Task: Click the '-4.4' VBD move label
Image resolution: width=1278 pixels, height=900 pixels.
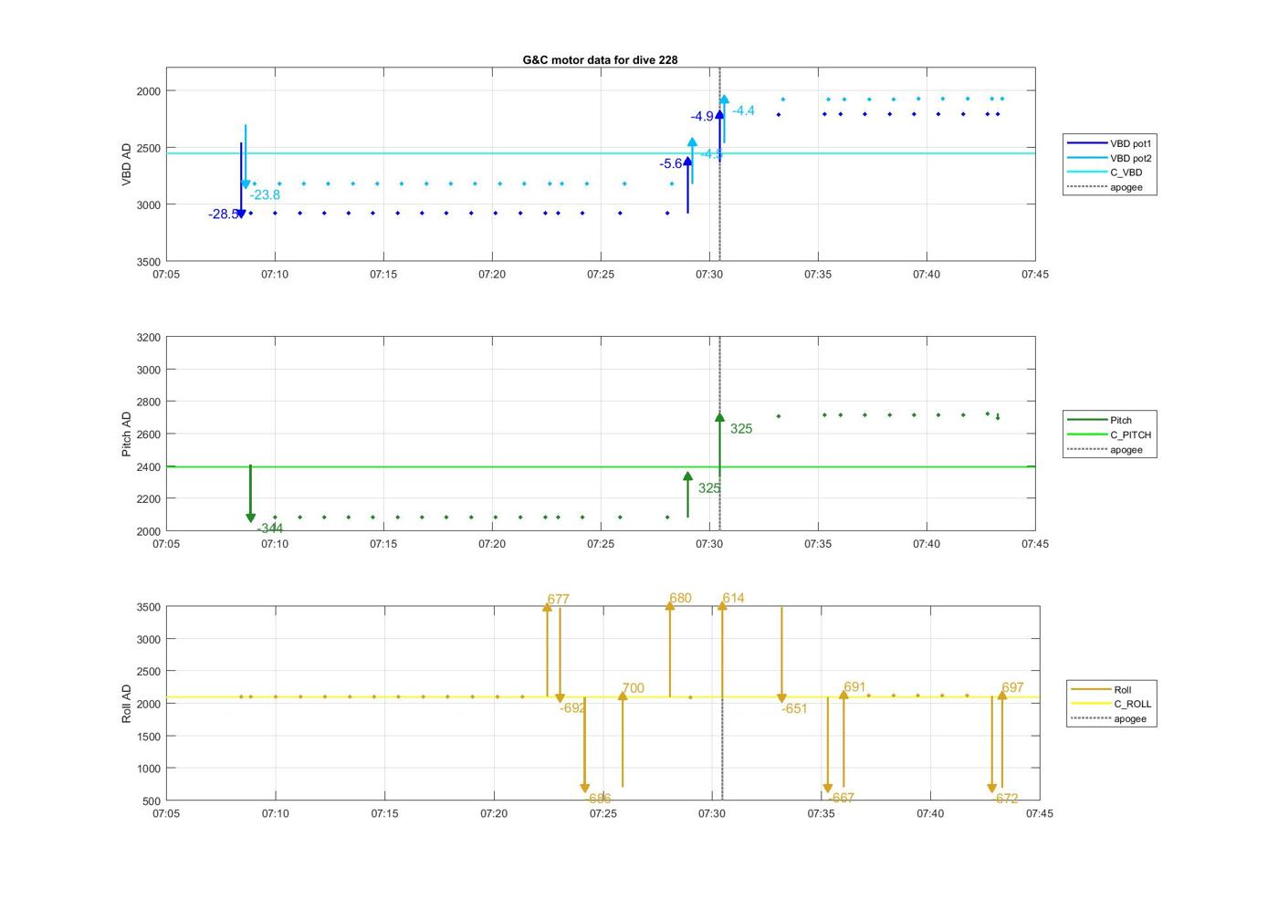Action: coord(744,110)
